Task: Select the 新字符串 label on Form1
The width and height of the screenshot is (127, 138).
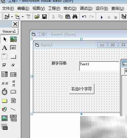Action: point(59,63)
